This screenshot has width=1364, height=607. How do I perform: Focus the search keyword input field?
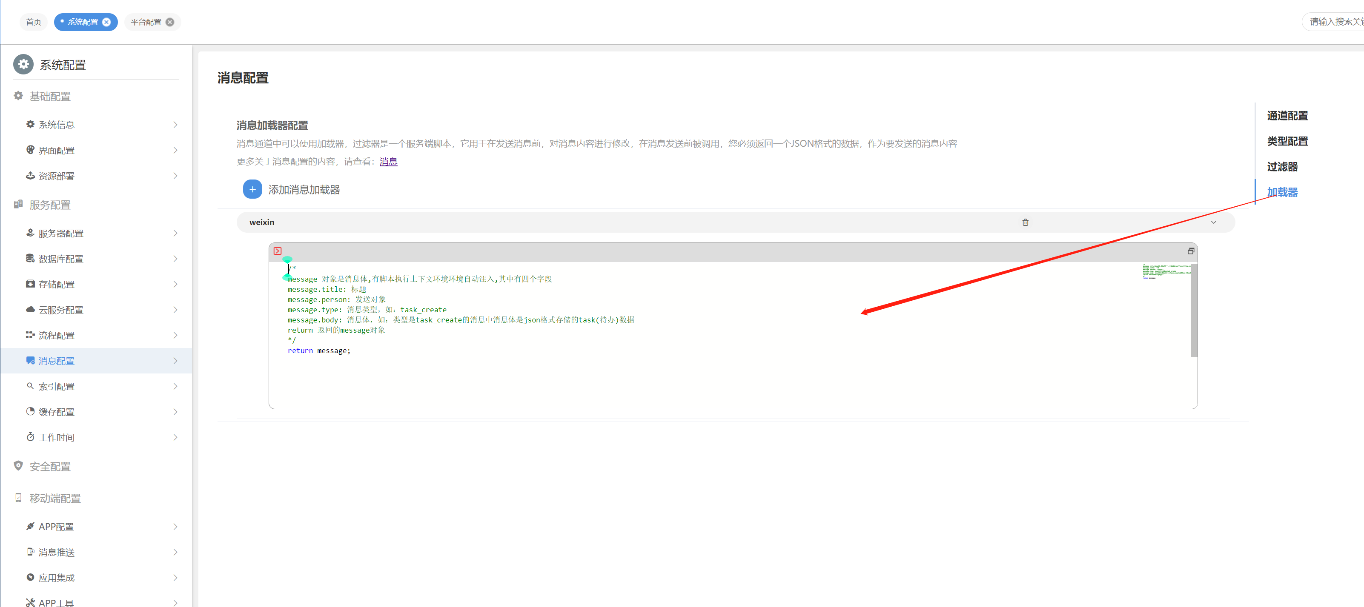point(1334,22)
